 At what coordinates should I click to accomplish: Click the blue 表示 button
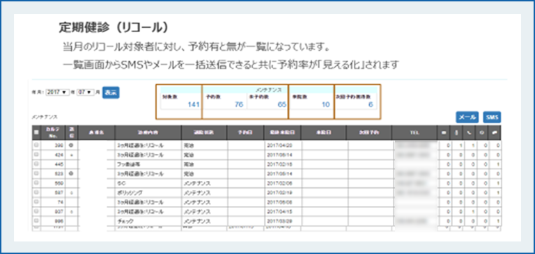(111, 93)
